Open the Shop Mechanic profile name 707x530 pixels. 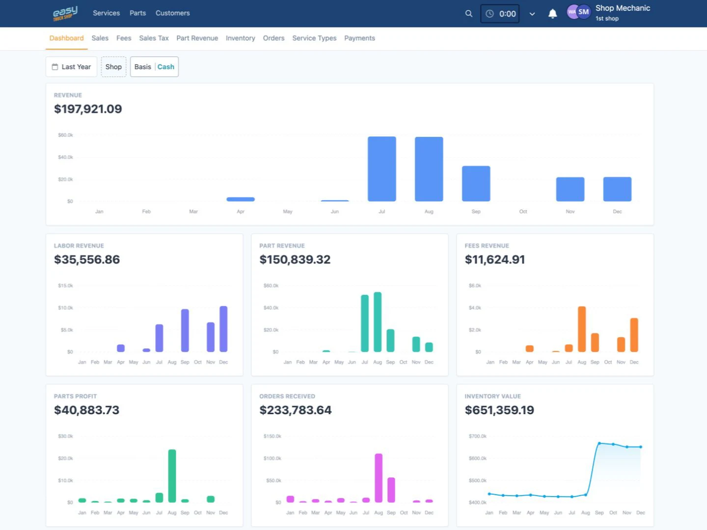click(623, 8)
